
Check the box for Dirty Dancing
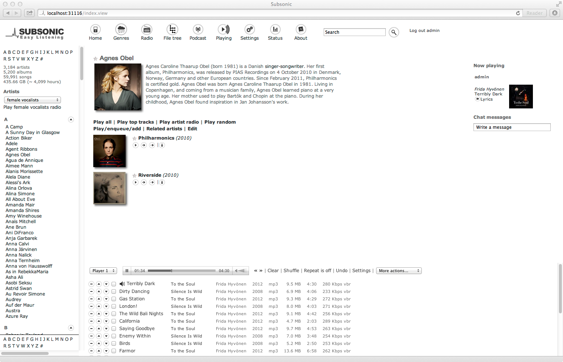click(x=114, y=291)
